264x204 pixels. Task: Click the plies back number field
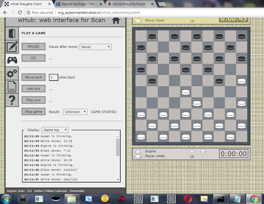(x=53, y=77)
